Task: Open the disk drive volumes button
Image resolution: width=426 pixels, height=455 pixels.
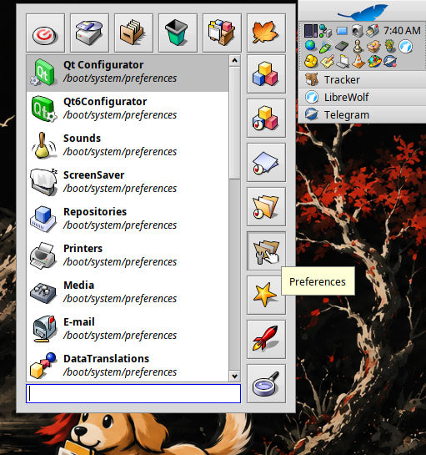Action: click(89, 33)
